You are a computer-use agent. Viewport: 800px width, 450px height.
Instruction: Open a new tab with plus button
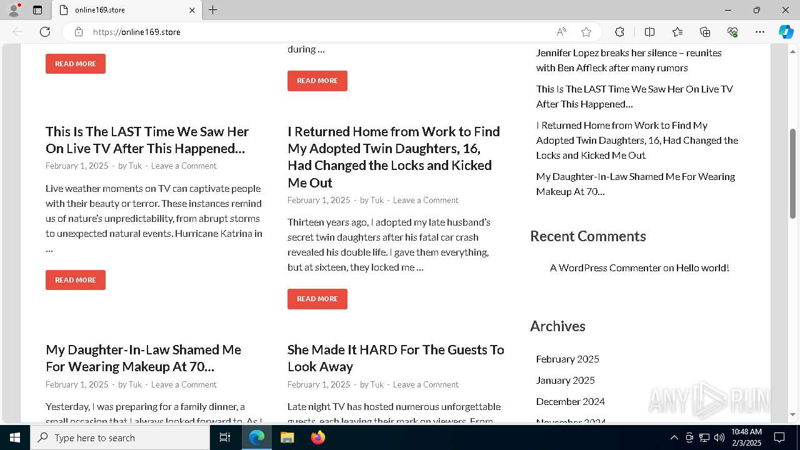click(x=212, y=10)
